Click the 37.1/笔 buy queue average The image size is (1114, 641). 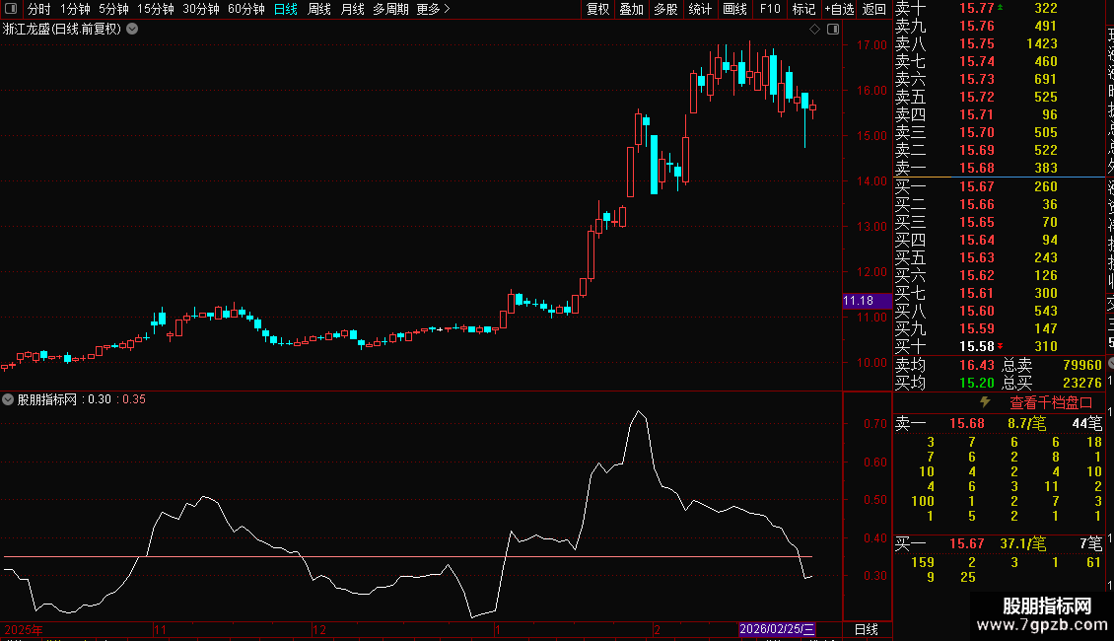pyautogui.click(x=1023, y=543)
